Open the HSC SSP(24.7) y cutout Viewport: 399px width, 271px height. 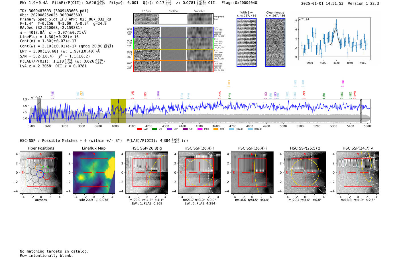[x=358, y=173]
